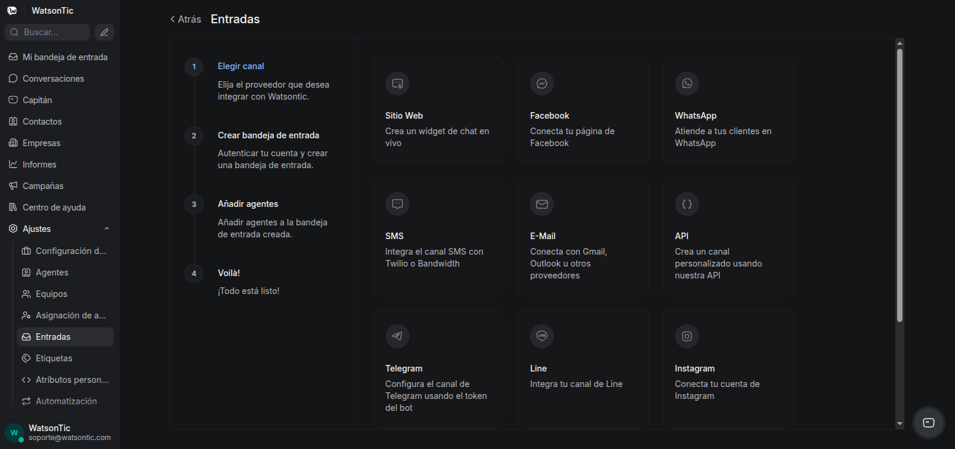The width and height of the screenshot is (955, 449).
Task: Go back with the Atrás chevron
Action: pyautogui.click(x=172, y=19)
